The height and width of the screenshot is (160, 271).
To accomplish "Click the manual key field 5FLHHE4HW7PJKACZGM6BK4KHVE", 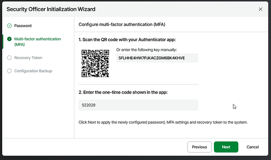I will point(157,58).
